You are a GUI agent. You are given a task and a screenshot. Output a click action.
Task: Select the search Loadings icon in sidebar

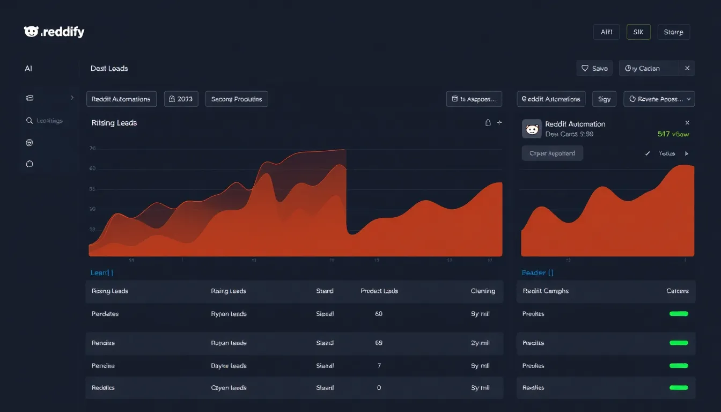coord(30,120)
